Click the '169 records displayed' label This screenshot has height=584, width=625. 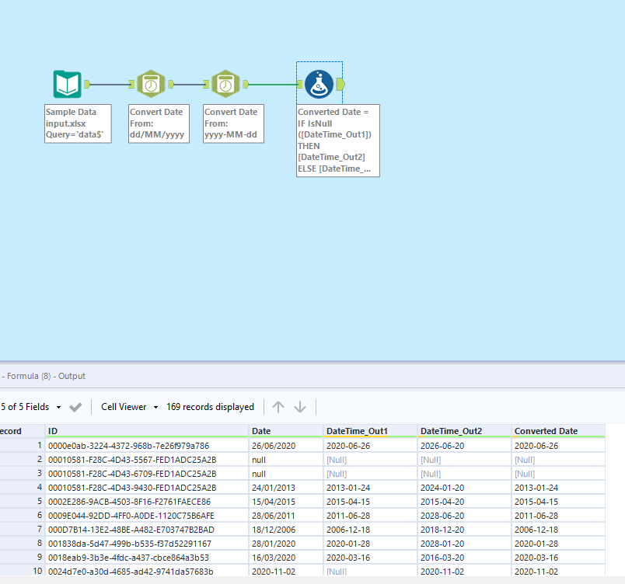click(210, 407)
